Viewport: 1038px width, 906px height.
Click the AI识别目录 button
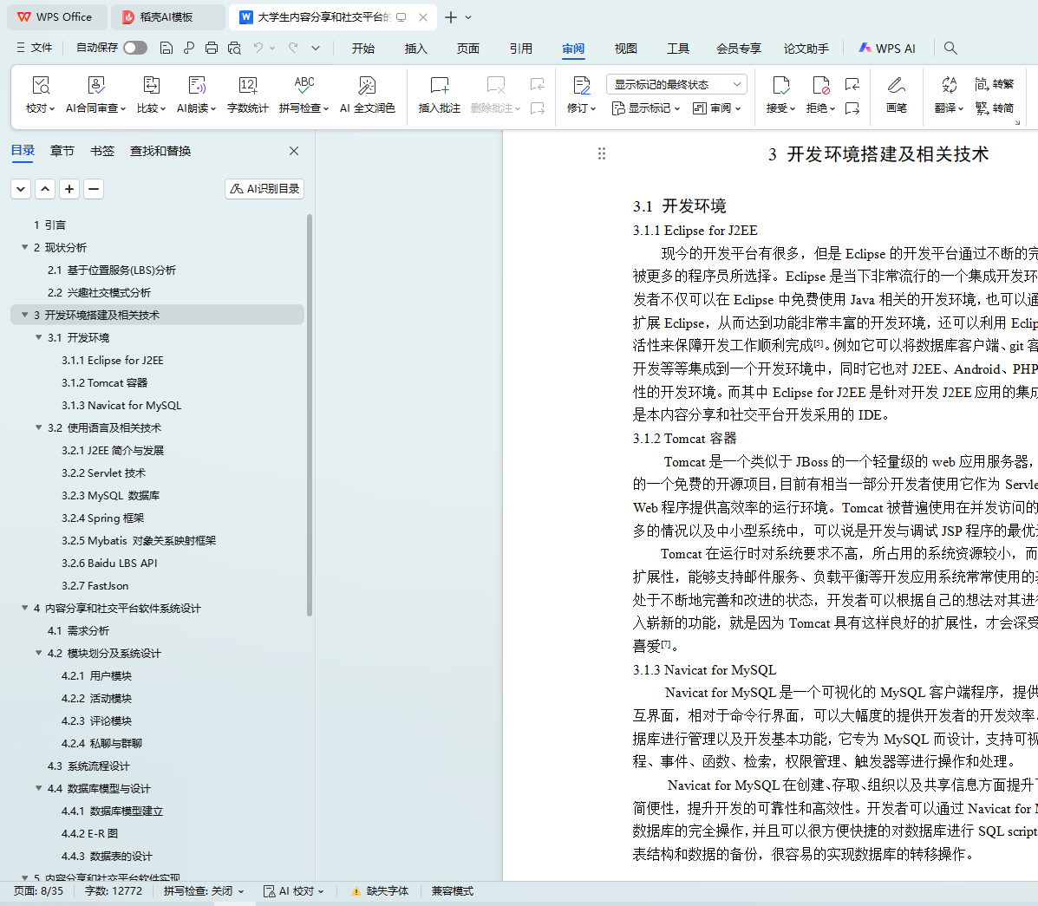[264, 188]
